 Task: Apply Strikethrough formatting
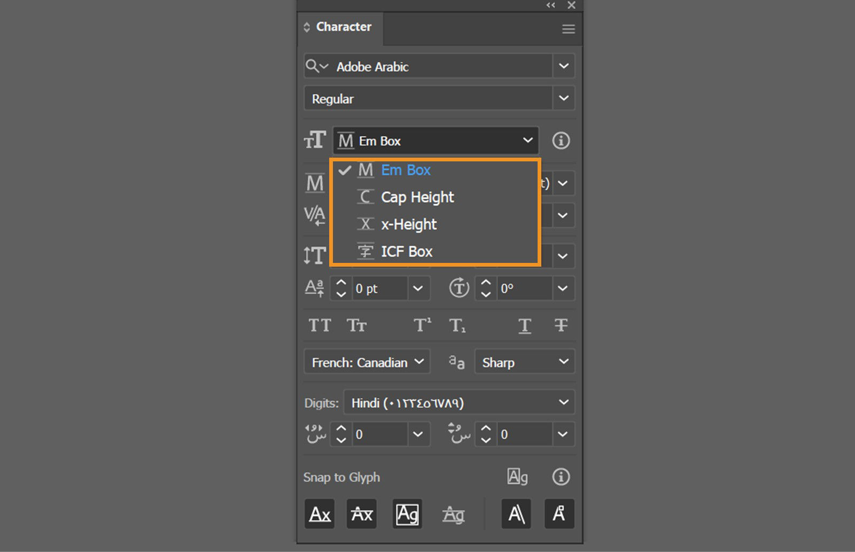[x=561, y=325]
